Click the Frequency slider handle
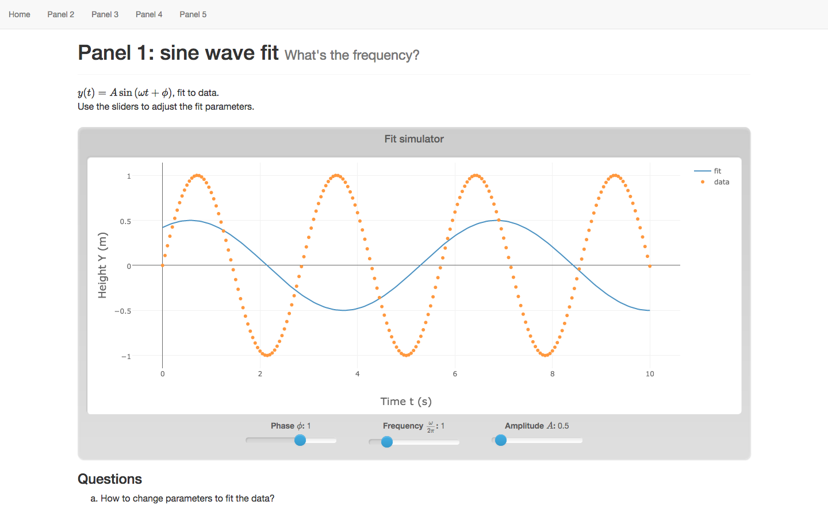Screen dimensions: 828x528 387,441
